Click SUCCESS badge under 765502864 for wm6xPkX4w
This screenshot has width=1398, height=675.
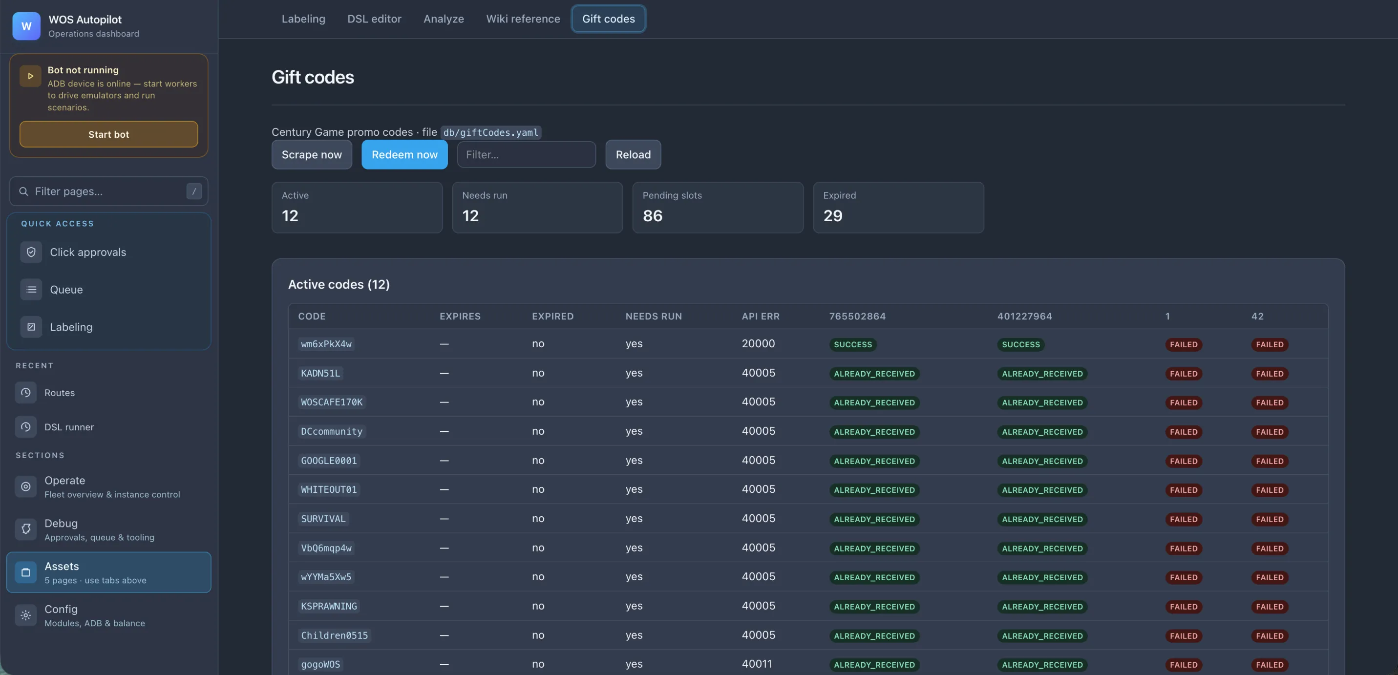tap(852, 344)
